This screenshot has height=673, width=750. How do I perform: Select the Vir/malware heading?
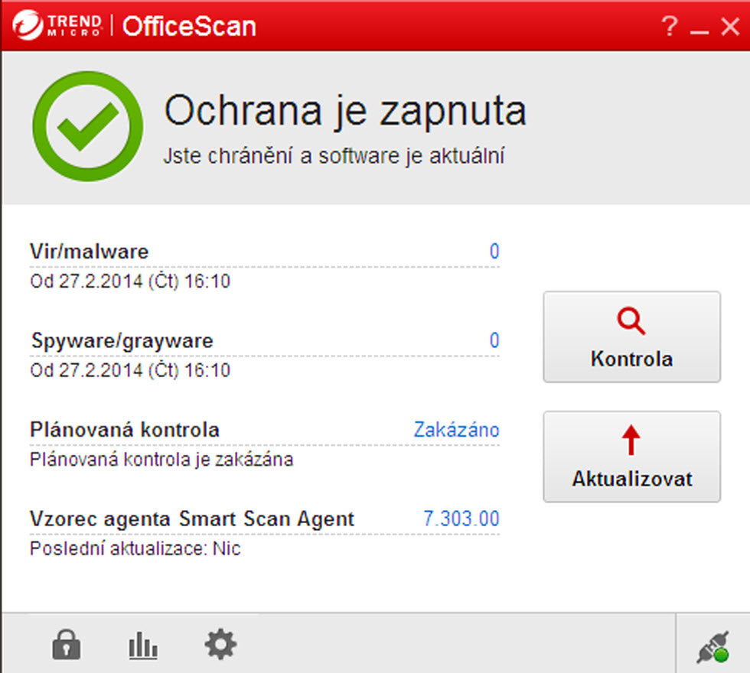[89, 251]
